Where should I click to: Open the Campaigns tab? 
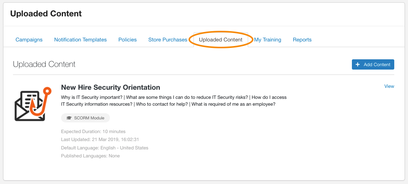pyautogui.click(x=29, y=40)
